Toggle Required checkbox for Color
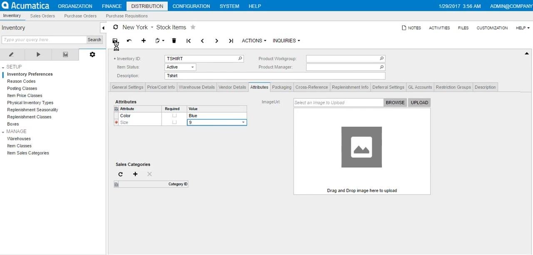The width and height of the screenshot is (533, 255). pos(174,115)
